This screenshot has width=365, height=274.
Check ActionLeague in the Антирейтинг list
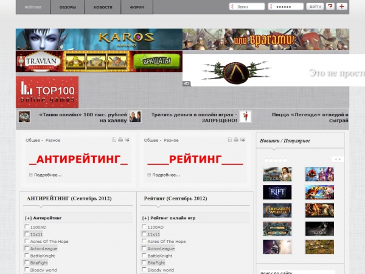tap(27, 248)
